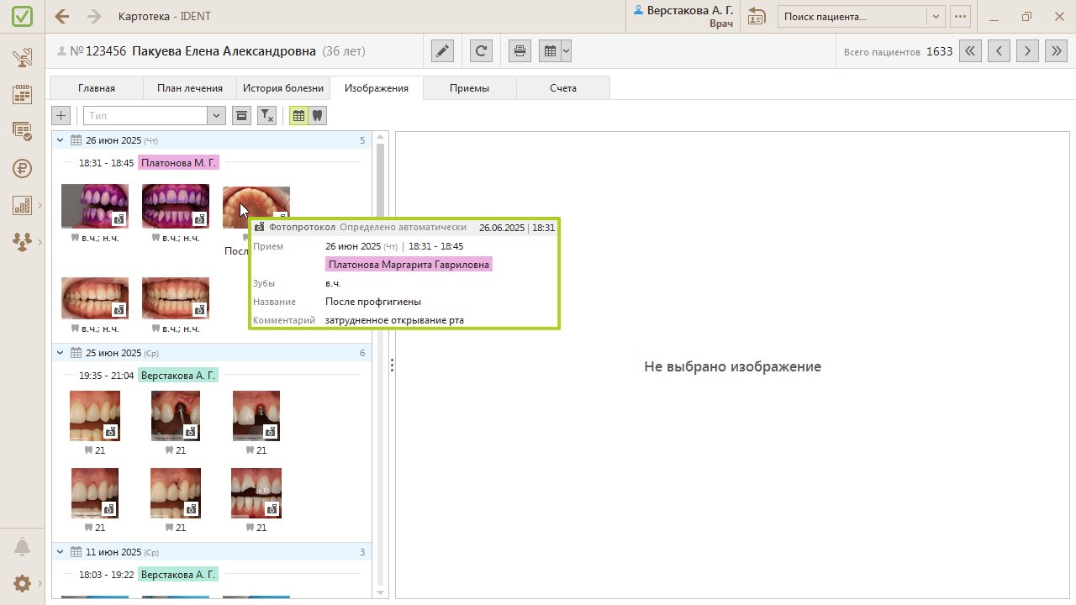Go to the last patient
Image resolution: width=1076 pixels, height=605 pixels.
(1056, 51)
